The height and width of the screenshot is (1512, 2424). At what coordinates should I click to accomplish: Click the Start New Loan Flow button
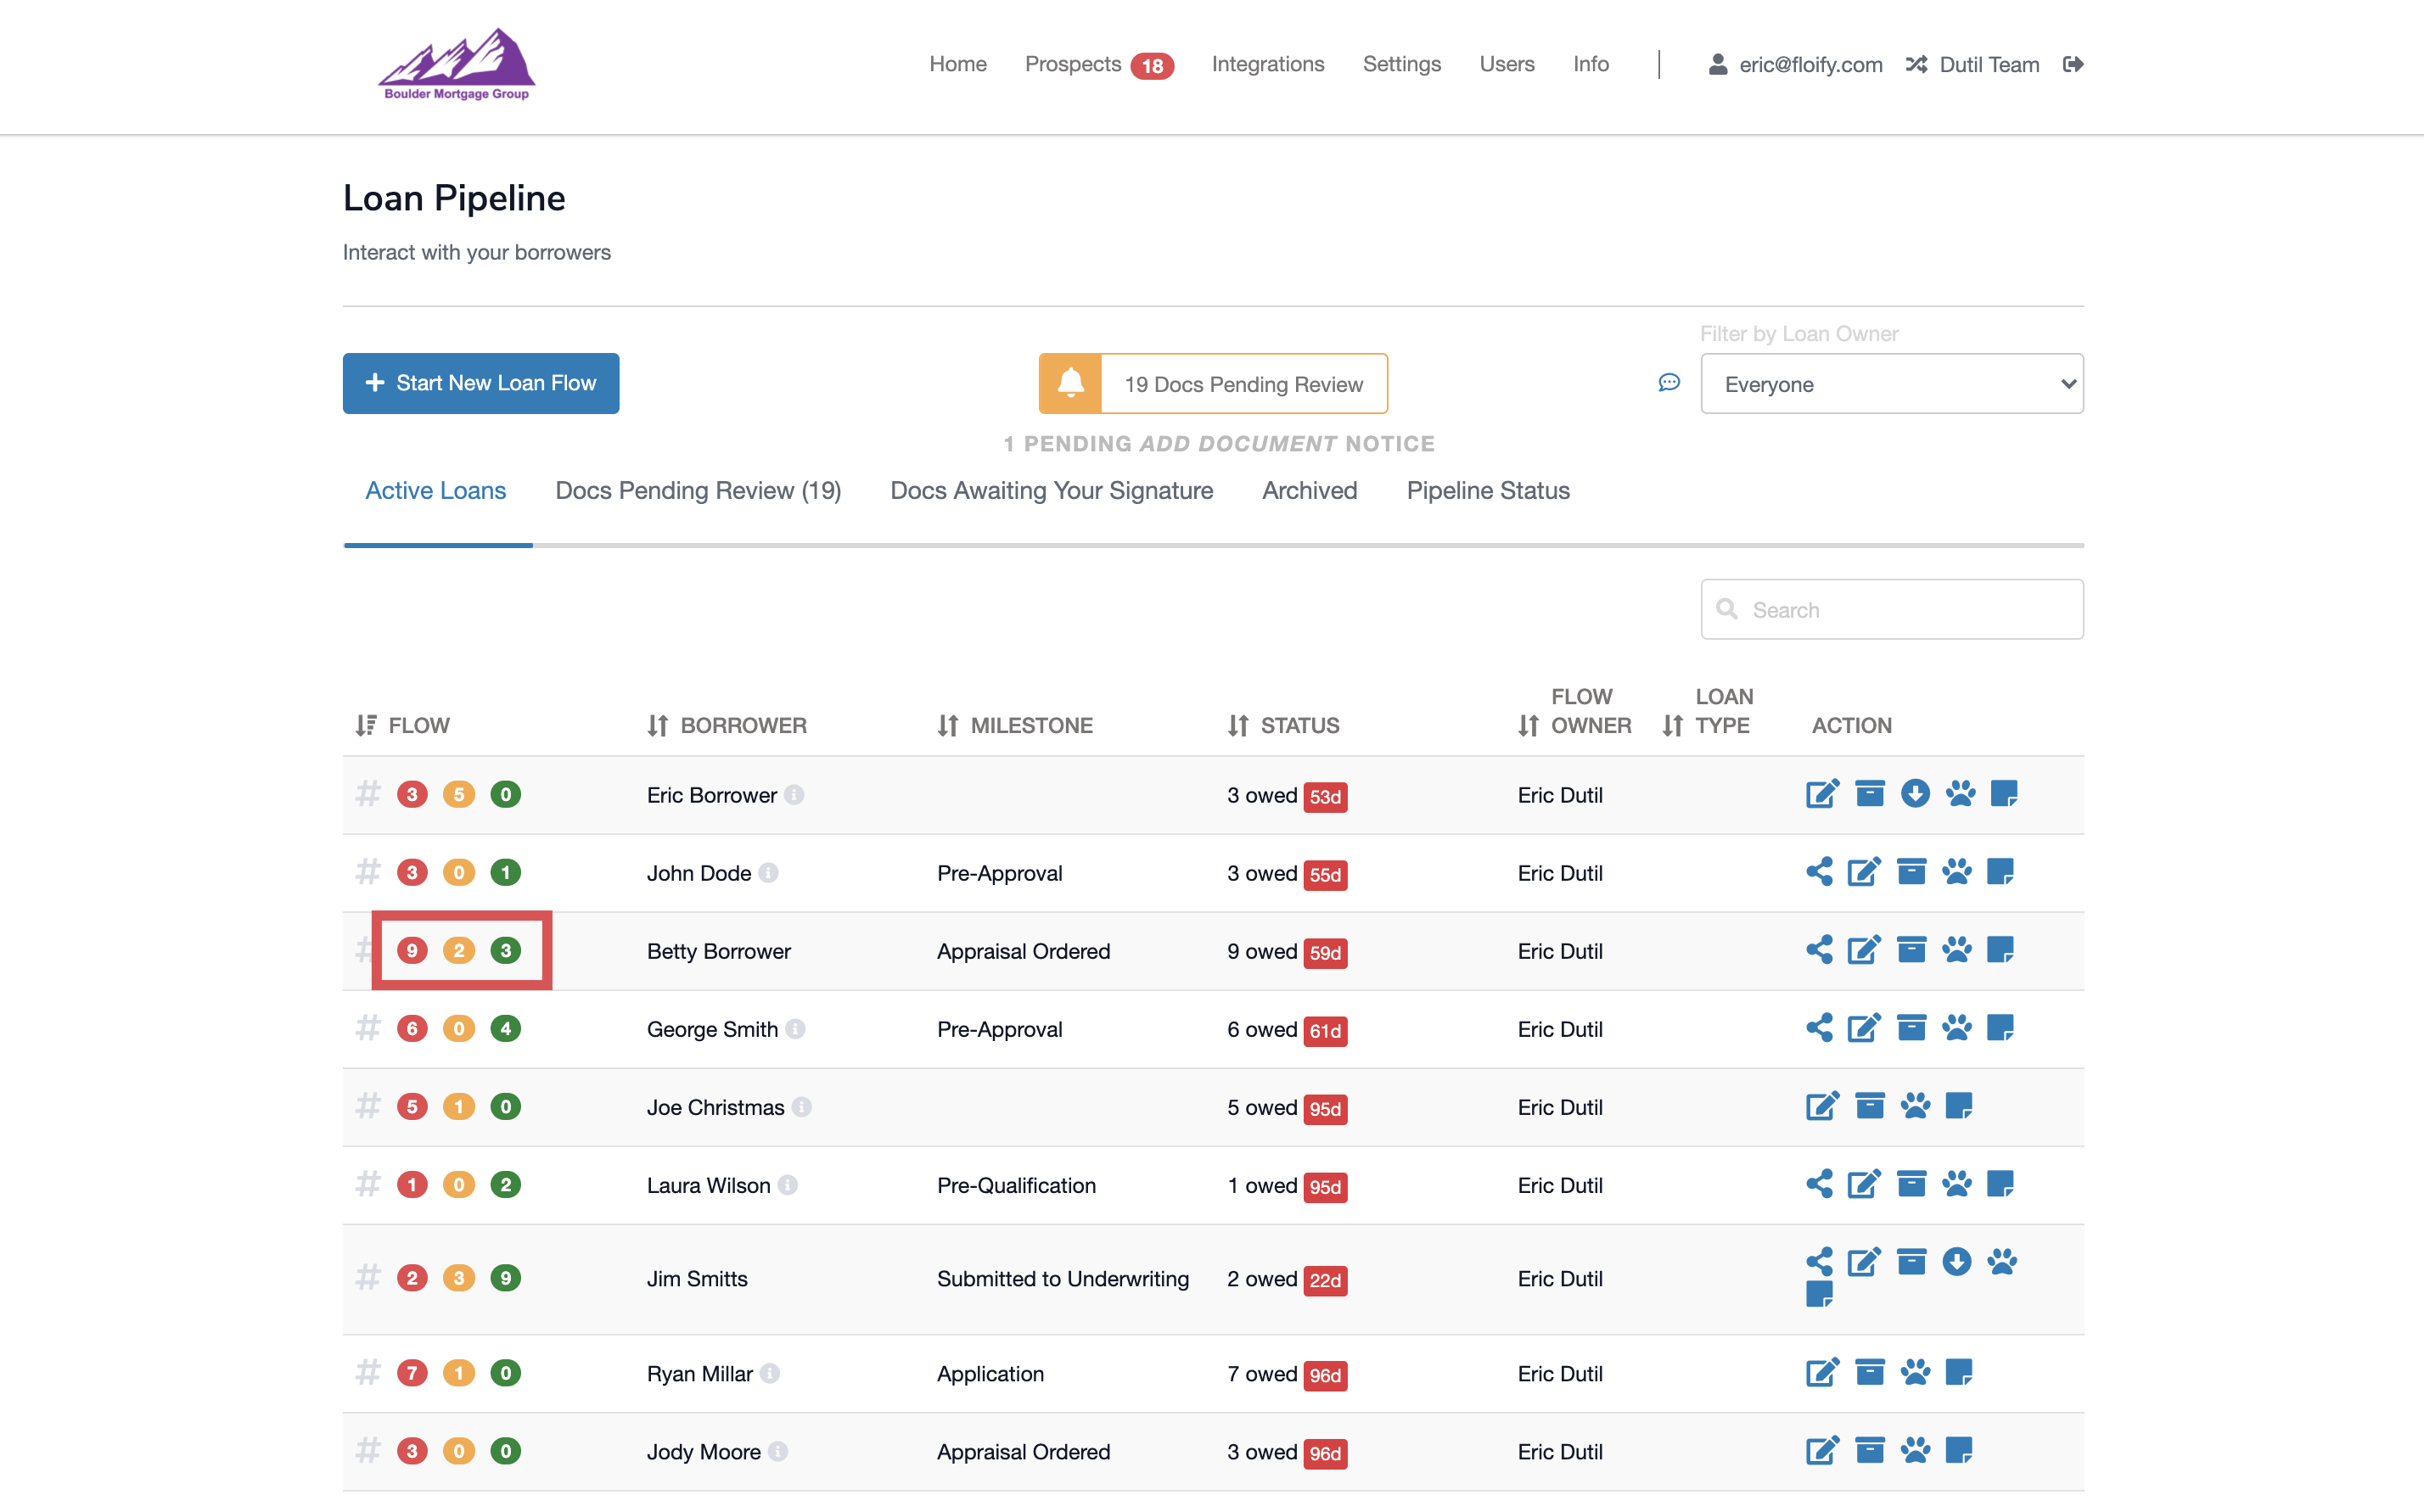tap(481, 383)
